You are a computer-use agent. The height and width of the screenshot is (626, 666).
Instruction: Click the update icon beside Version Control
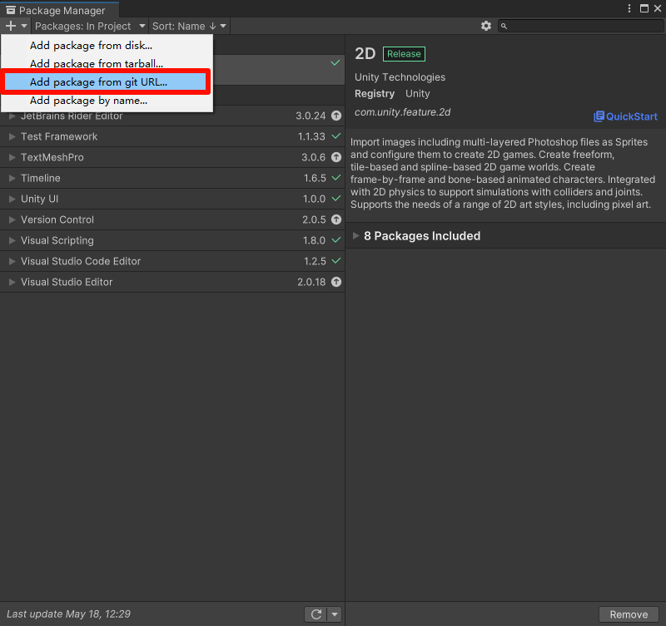(335, 219)
